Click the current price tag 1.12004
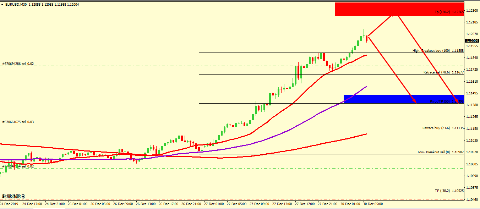This screenshot has width=480, height=209. [472, 40]
